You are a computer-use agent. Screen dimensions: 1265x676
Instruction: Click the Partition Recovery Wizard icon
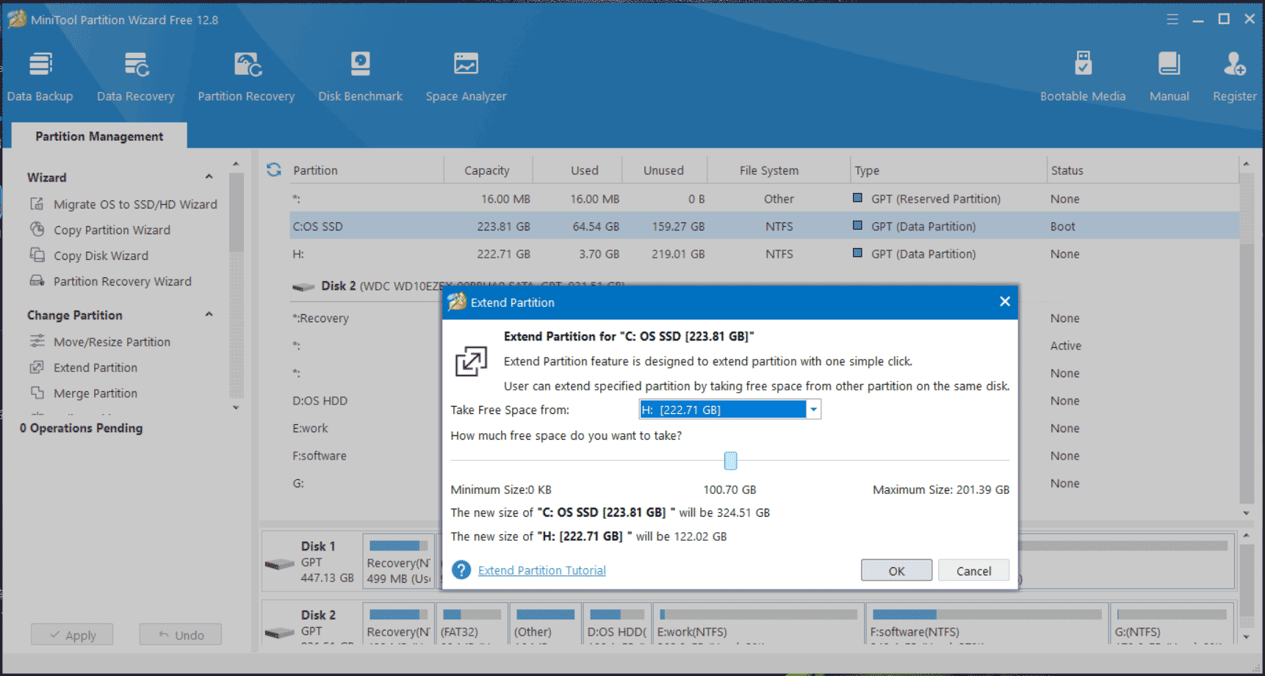click(37, 281)
